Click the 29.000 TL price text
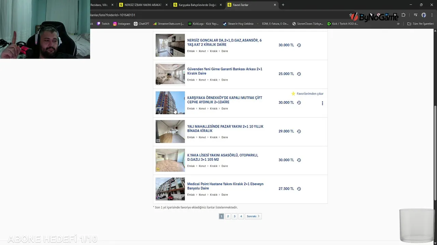Screen dimensions: 437x245 pyautogui.click(x=286, y=131)
